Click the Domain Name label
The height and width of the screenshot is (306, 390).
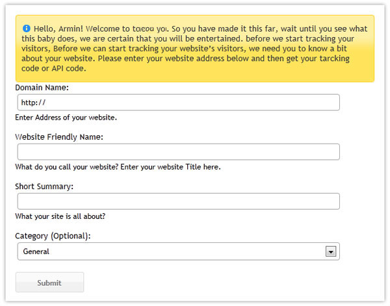[42, 88]
